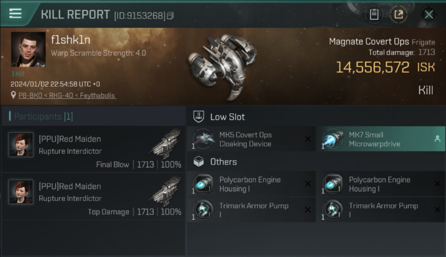The image size is (446, 257).
Task: Open the P8-BKO location link
Action: [67, 96]
